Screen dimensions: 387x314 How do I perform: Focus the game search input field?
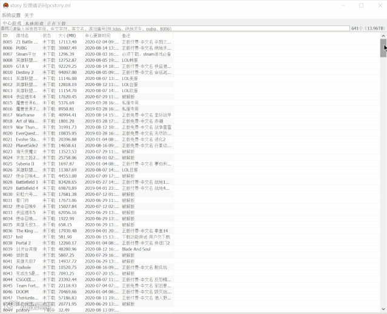tap(180, 28)
